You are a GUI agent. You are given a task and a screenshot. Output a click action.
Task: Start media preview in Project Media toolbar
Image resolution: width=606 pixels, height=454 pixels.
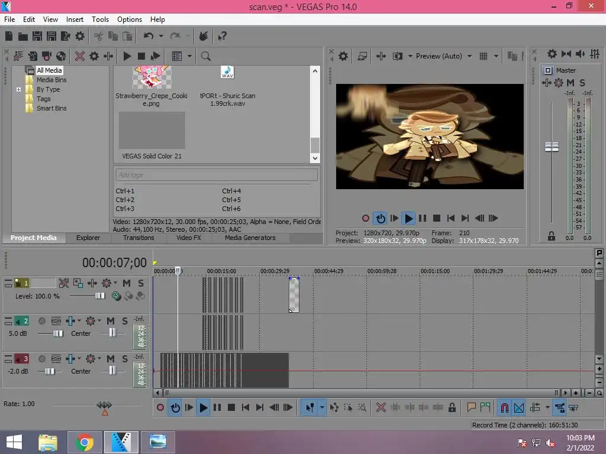127,56
